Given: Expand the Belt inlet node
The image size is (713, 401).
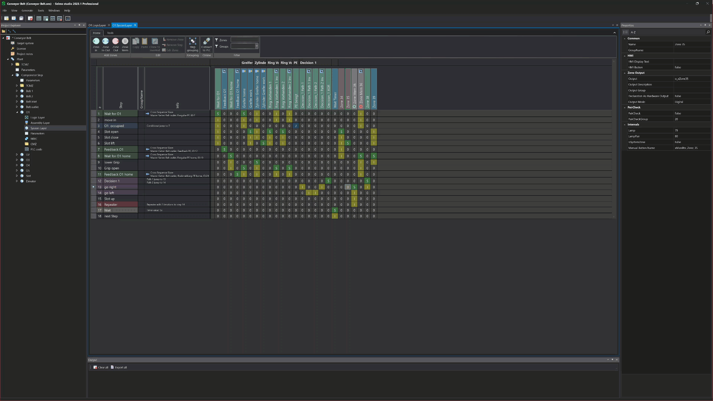Looking at the screenshot, I should (17, 102).
